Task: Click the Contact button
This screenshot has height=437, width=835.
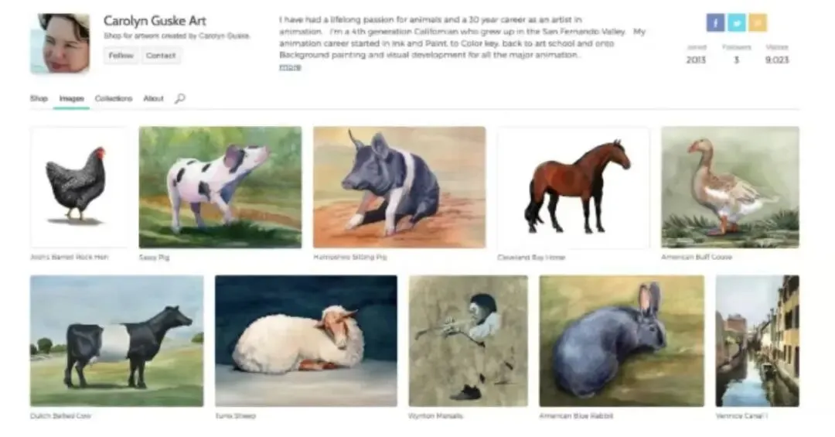Action: (161, 56)
